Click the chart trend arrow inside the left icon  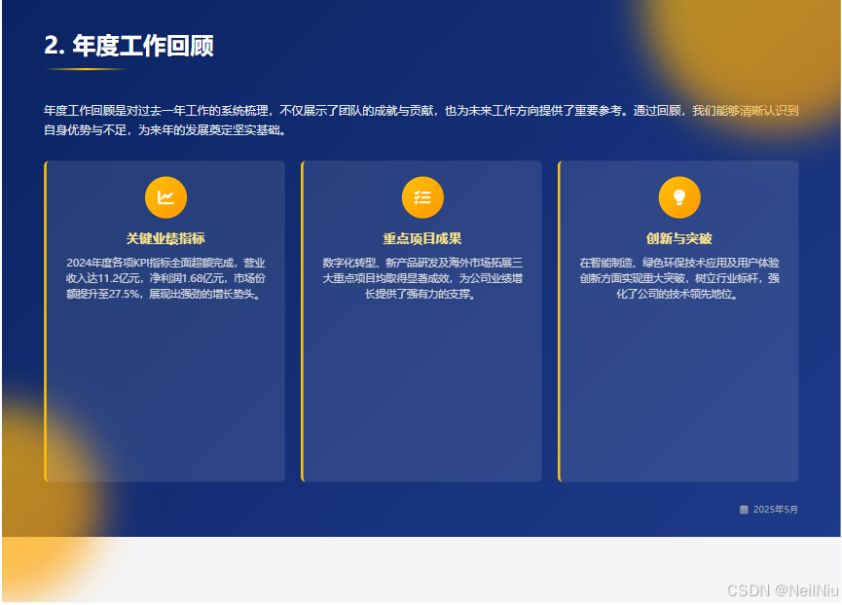coord(165,196)
